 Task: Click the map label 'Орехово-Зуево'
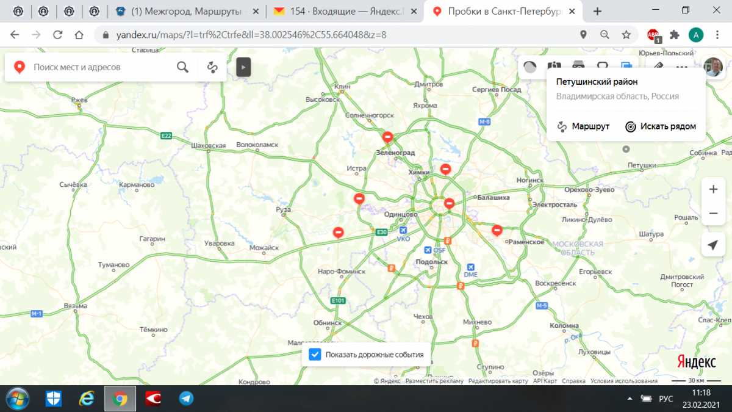click(x=589, y=190)
